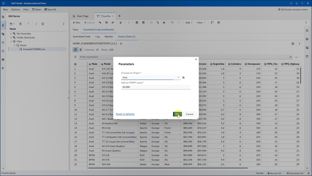Click the search icon in the top banner
The width and height of the screenshot is (312, 176).
[x=291, y=3]
